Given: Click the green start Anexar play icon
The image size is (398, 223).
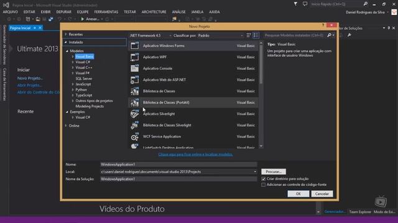Looking at the screenshot, I should [82, 19].
